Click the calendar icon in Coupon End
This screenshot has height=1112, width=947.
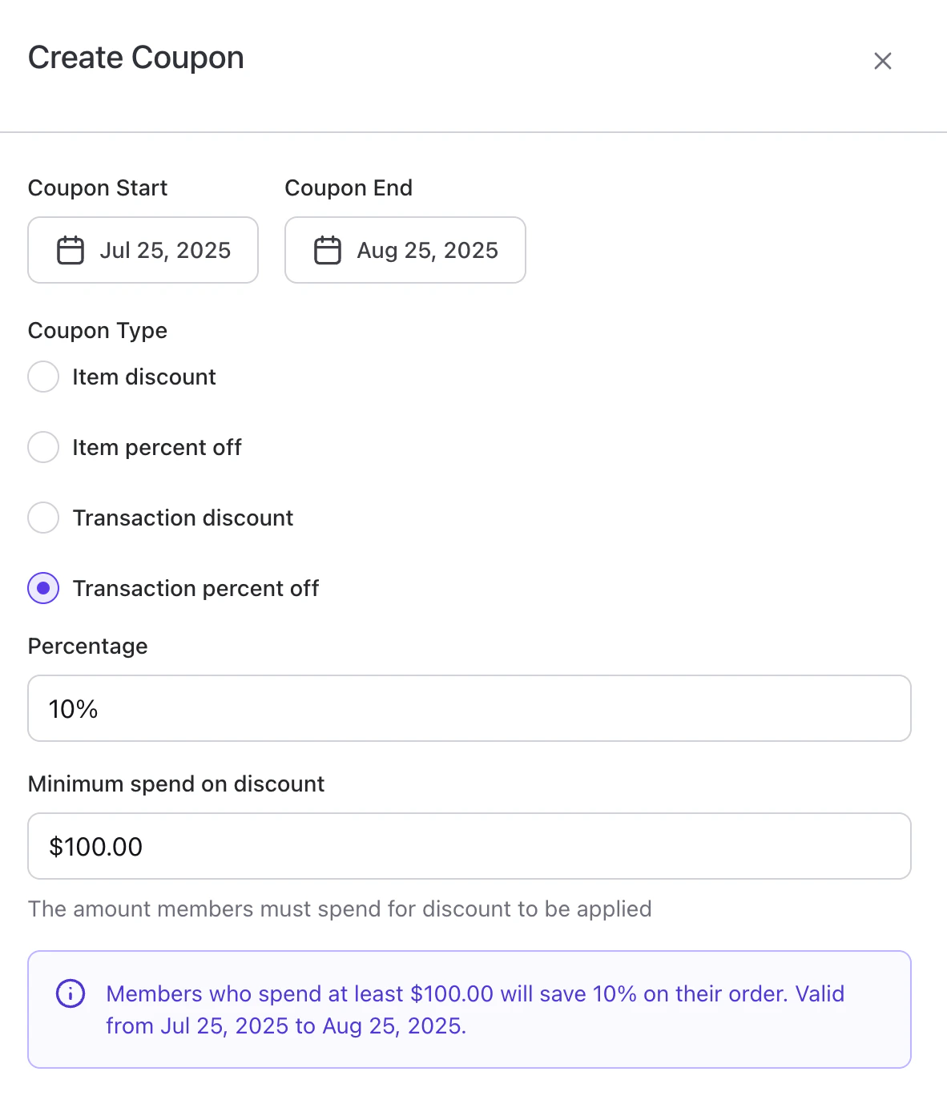tap(327, 250)
